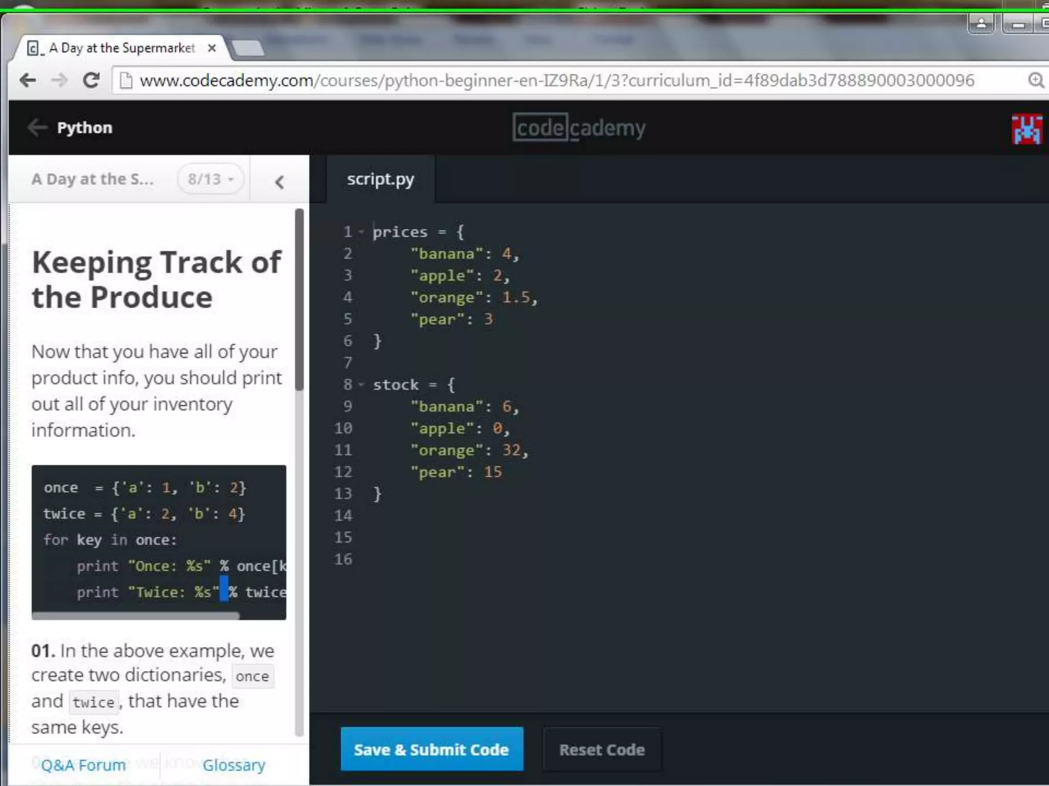
Task: Collapse the instructions panel with chevron
Action: click(279, 182)
